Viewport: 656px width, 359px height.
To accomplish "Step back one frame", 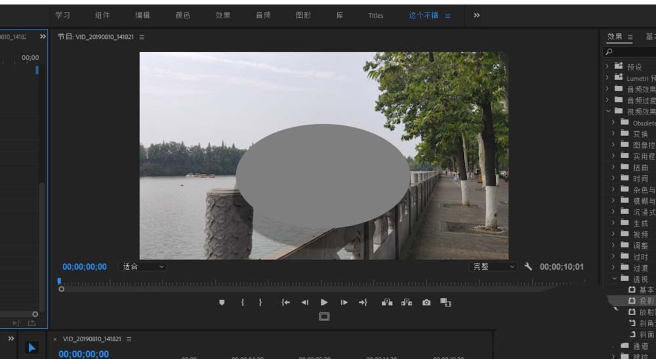I will point(305,303).
